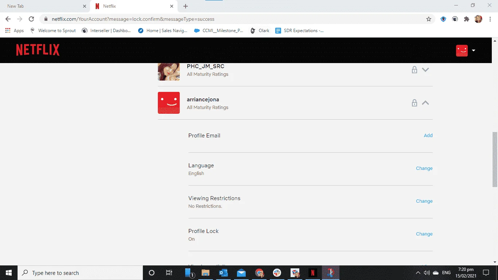The width and height of the screenshot is (498, 280).
Task: Change the Language setting
Action: point(424,168)
